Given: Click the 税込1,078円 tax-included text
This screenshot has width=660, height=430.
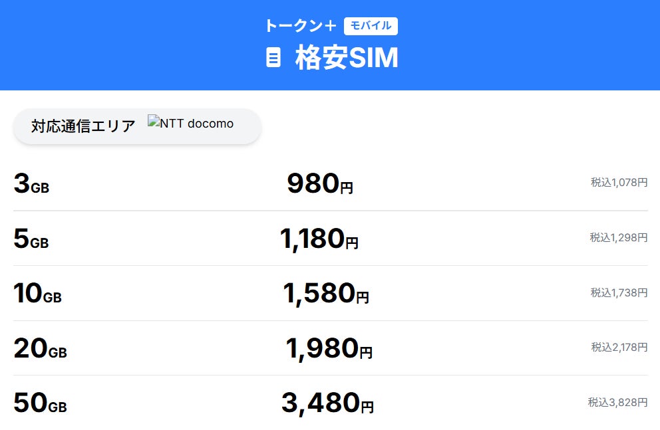Looking at the screenshot, I should coord(619,182).
